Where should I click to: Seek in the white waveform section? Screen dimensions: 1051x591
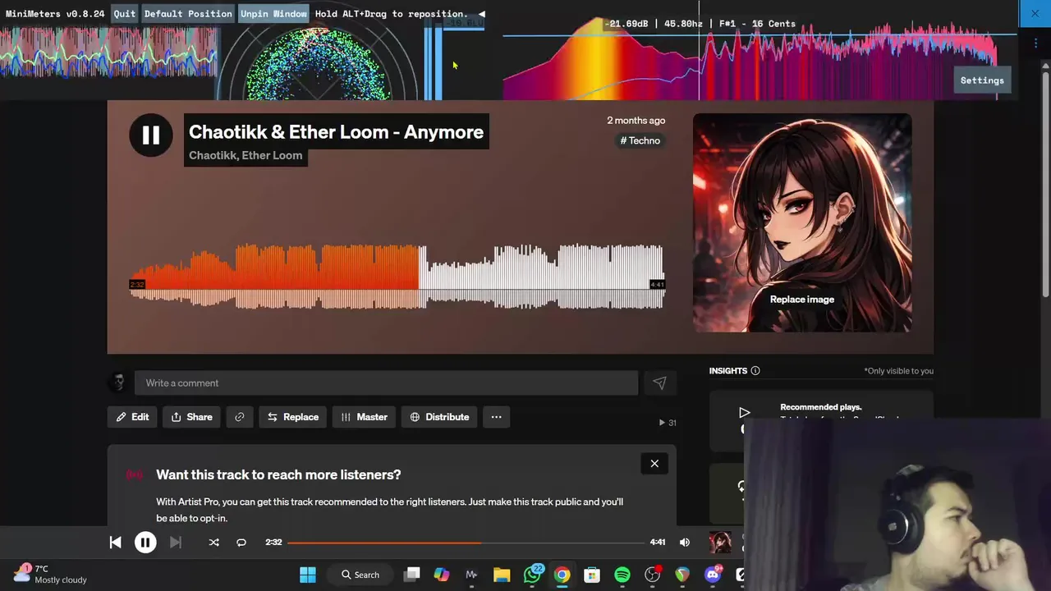pos(542,277)
